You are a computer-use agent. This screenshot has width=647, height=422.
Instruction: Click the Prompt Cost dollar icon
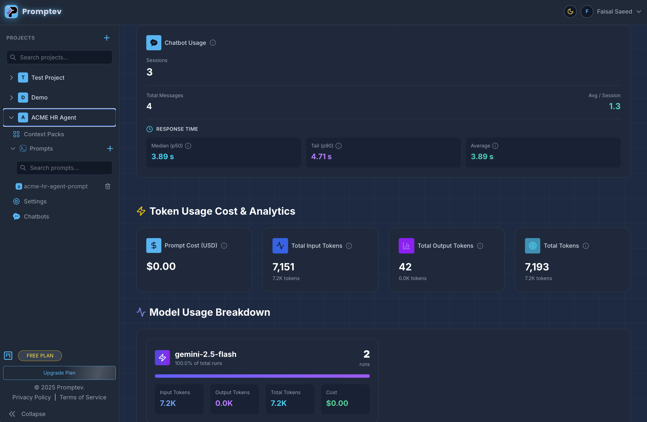pyautogui.click(x=154, y=245)
